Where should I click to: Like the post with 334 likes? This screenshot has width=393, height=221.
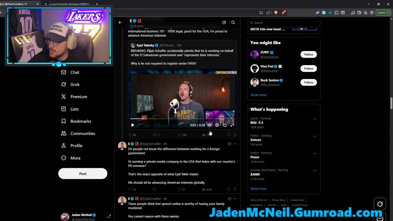(182, 134)
